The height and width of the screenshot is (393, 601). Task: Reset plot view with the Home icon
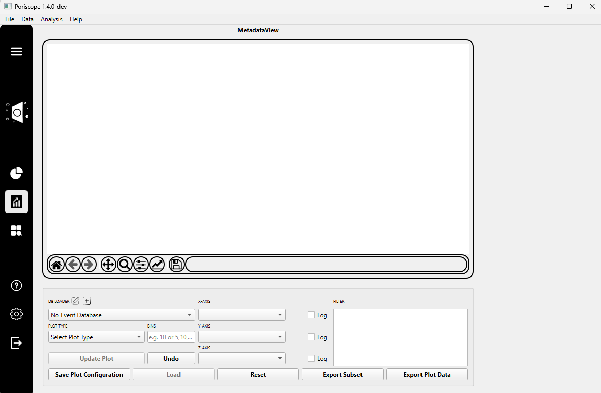coord(56,264)
